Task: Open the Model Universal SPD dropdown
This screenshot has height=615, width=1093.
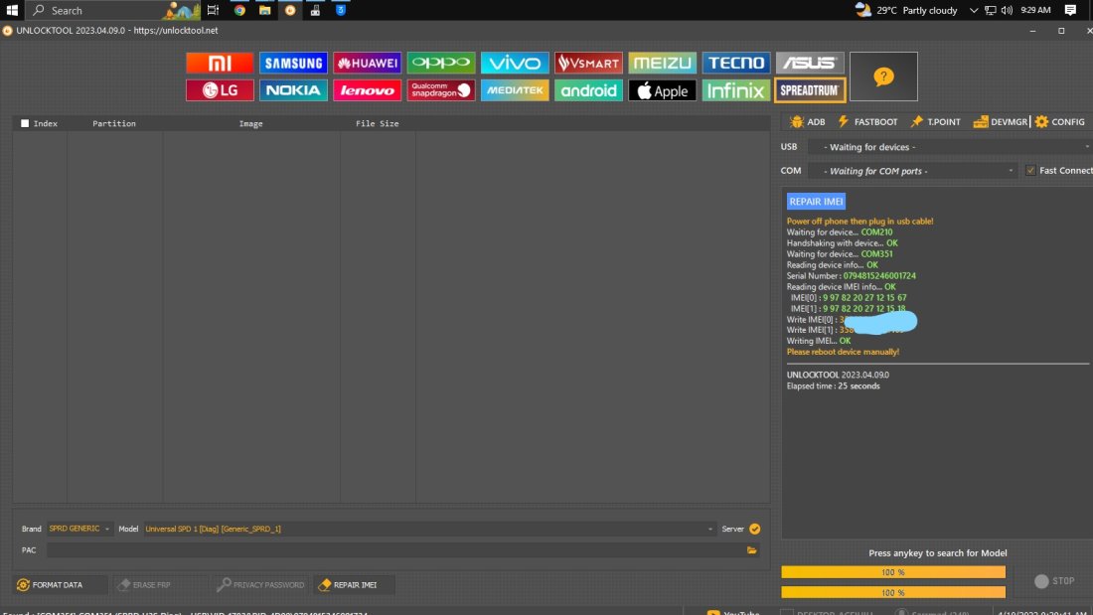Action: pyautogui.click(x=429, y=529)
